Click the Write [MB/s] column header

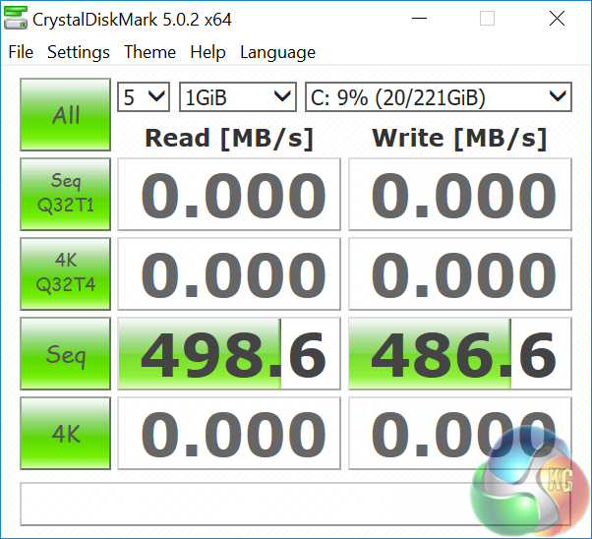tap(459, 139)
